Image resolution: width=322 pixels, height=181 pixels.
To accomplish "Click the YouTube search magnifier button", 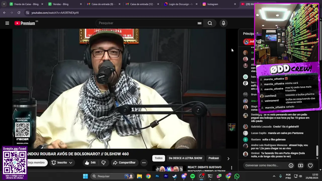I will pyautogui.click(x=210, y=23).
